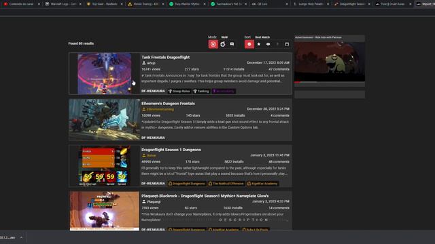Select the second Mode icon next to the red one
The image size is (435, 244).
pyautogui.click(x=223, y=44)
